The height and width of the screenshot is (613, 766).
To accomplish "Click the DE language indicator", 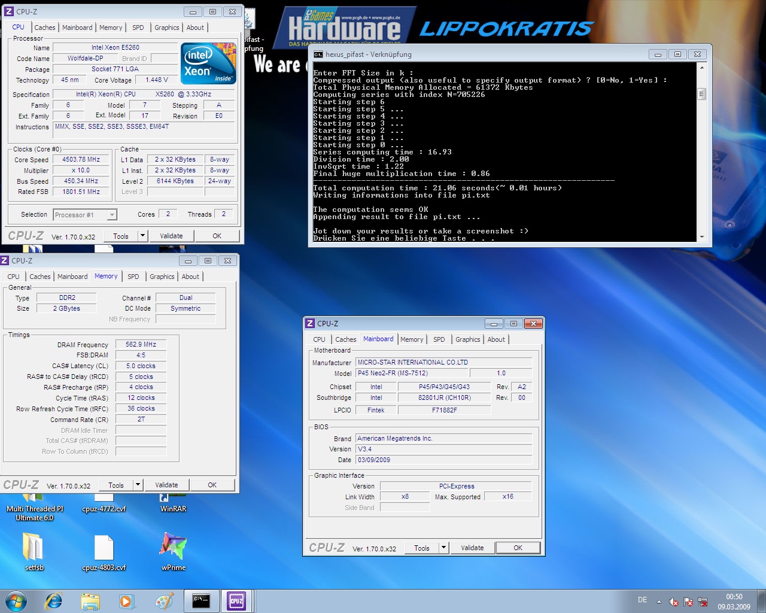I will [642, 600].
